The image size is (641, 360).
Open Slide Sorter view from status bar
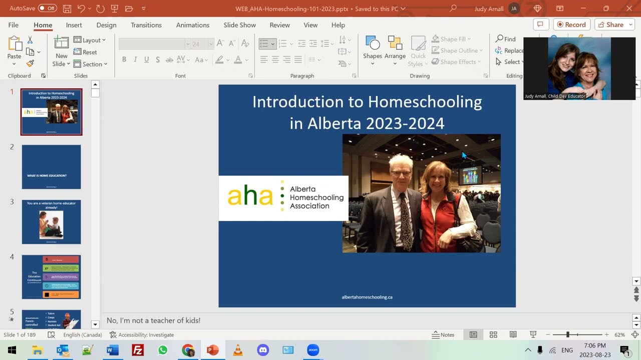[493, 334]
